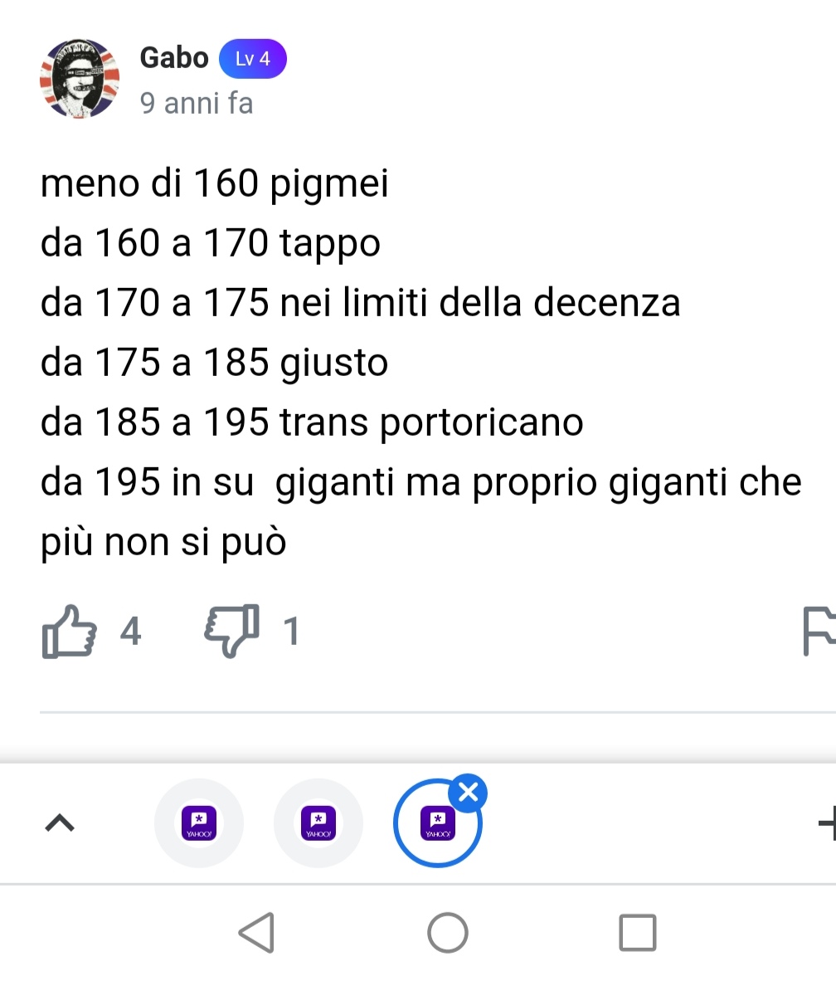Open recent apps with the square button

[x=638, y=933]
